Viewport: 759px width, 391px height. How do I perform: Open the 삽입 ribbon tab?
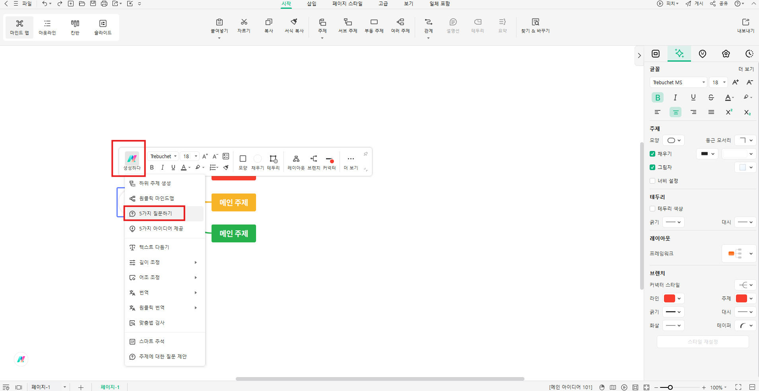[312, 4]
